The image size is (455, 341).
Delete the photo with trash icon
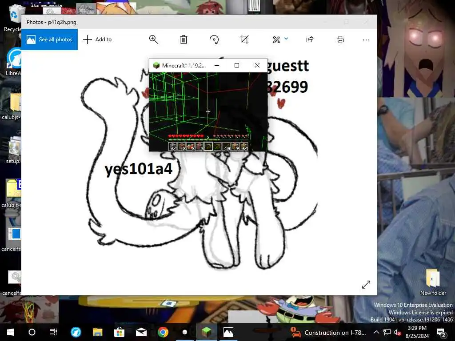click(x=184, y=40)
